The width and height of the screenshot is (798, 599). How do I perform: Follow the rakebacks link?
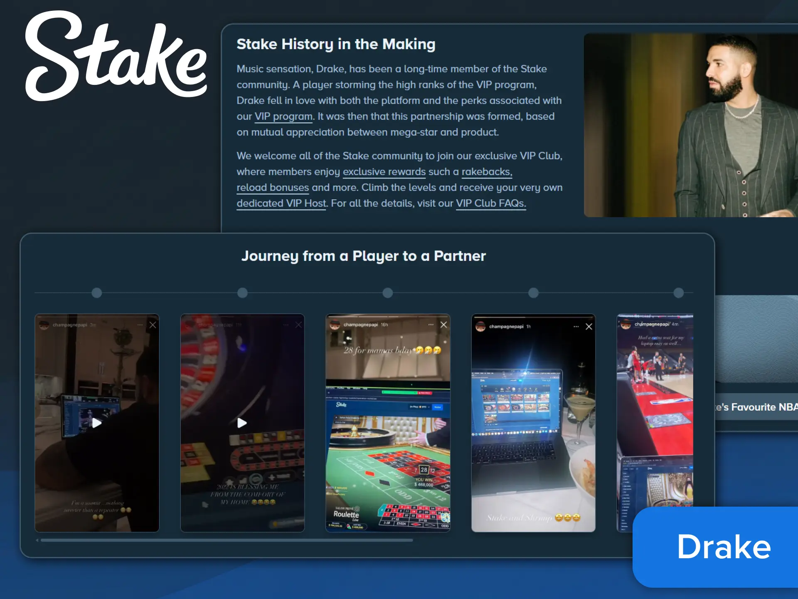click(x=487, y=172)
